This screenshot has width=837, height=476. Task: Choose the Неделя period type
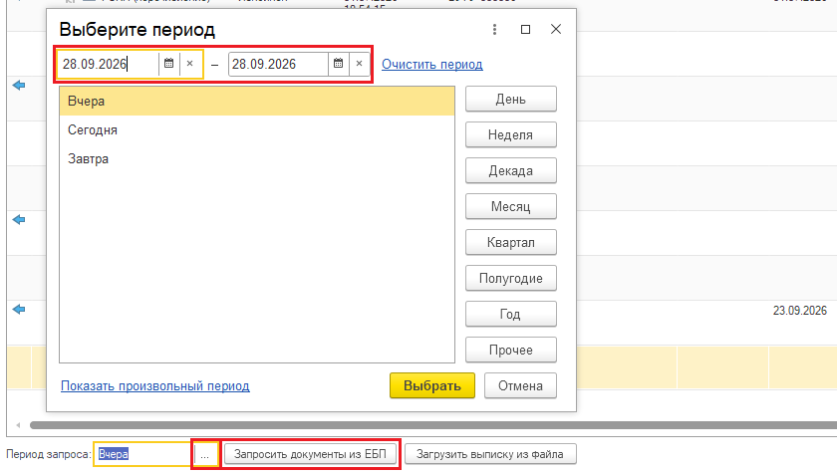click(511, 135)
